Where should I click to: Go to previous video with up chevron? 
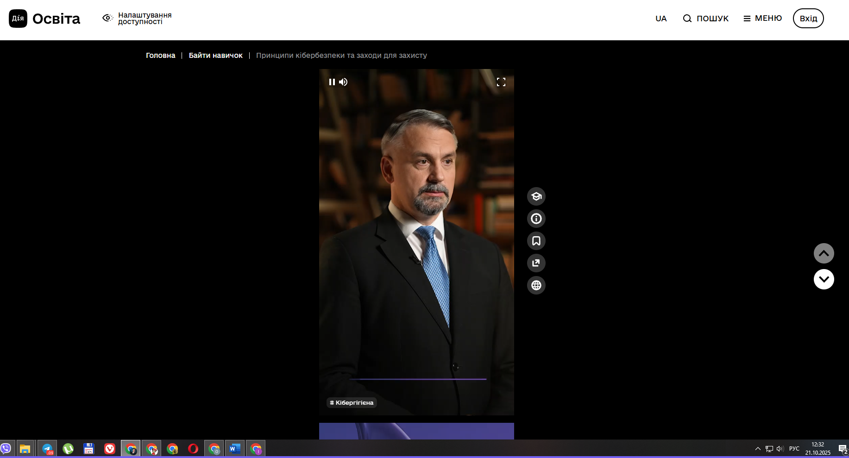click(824, 253)
